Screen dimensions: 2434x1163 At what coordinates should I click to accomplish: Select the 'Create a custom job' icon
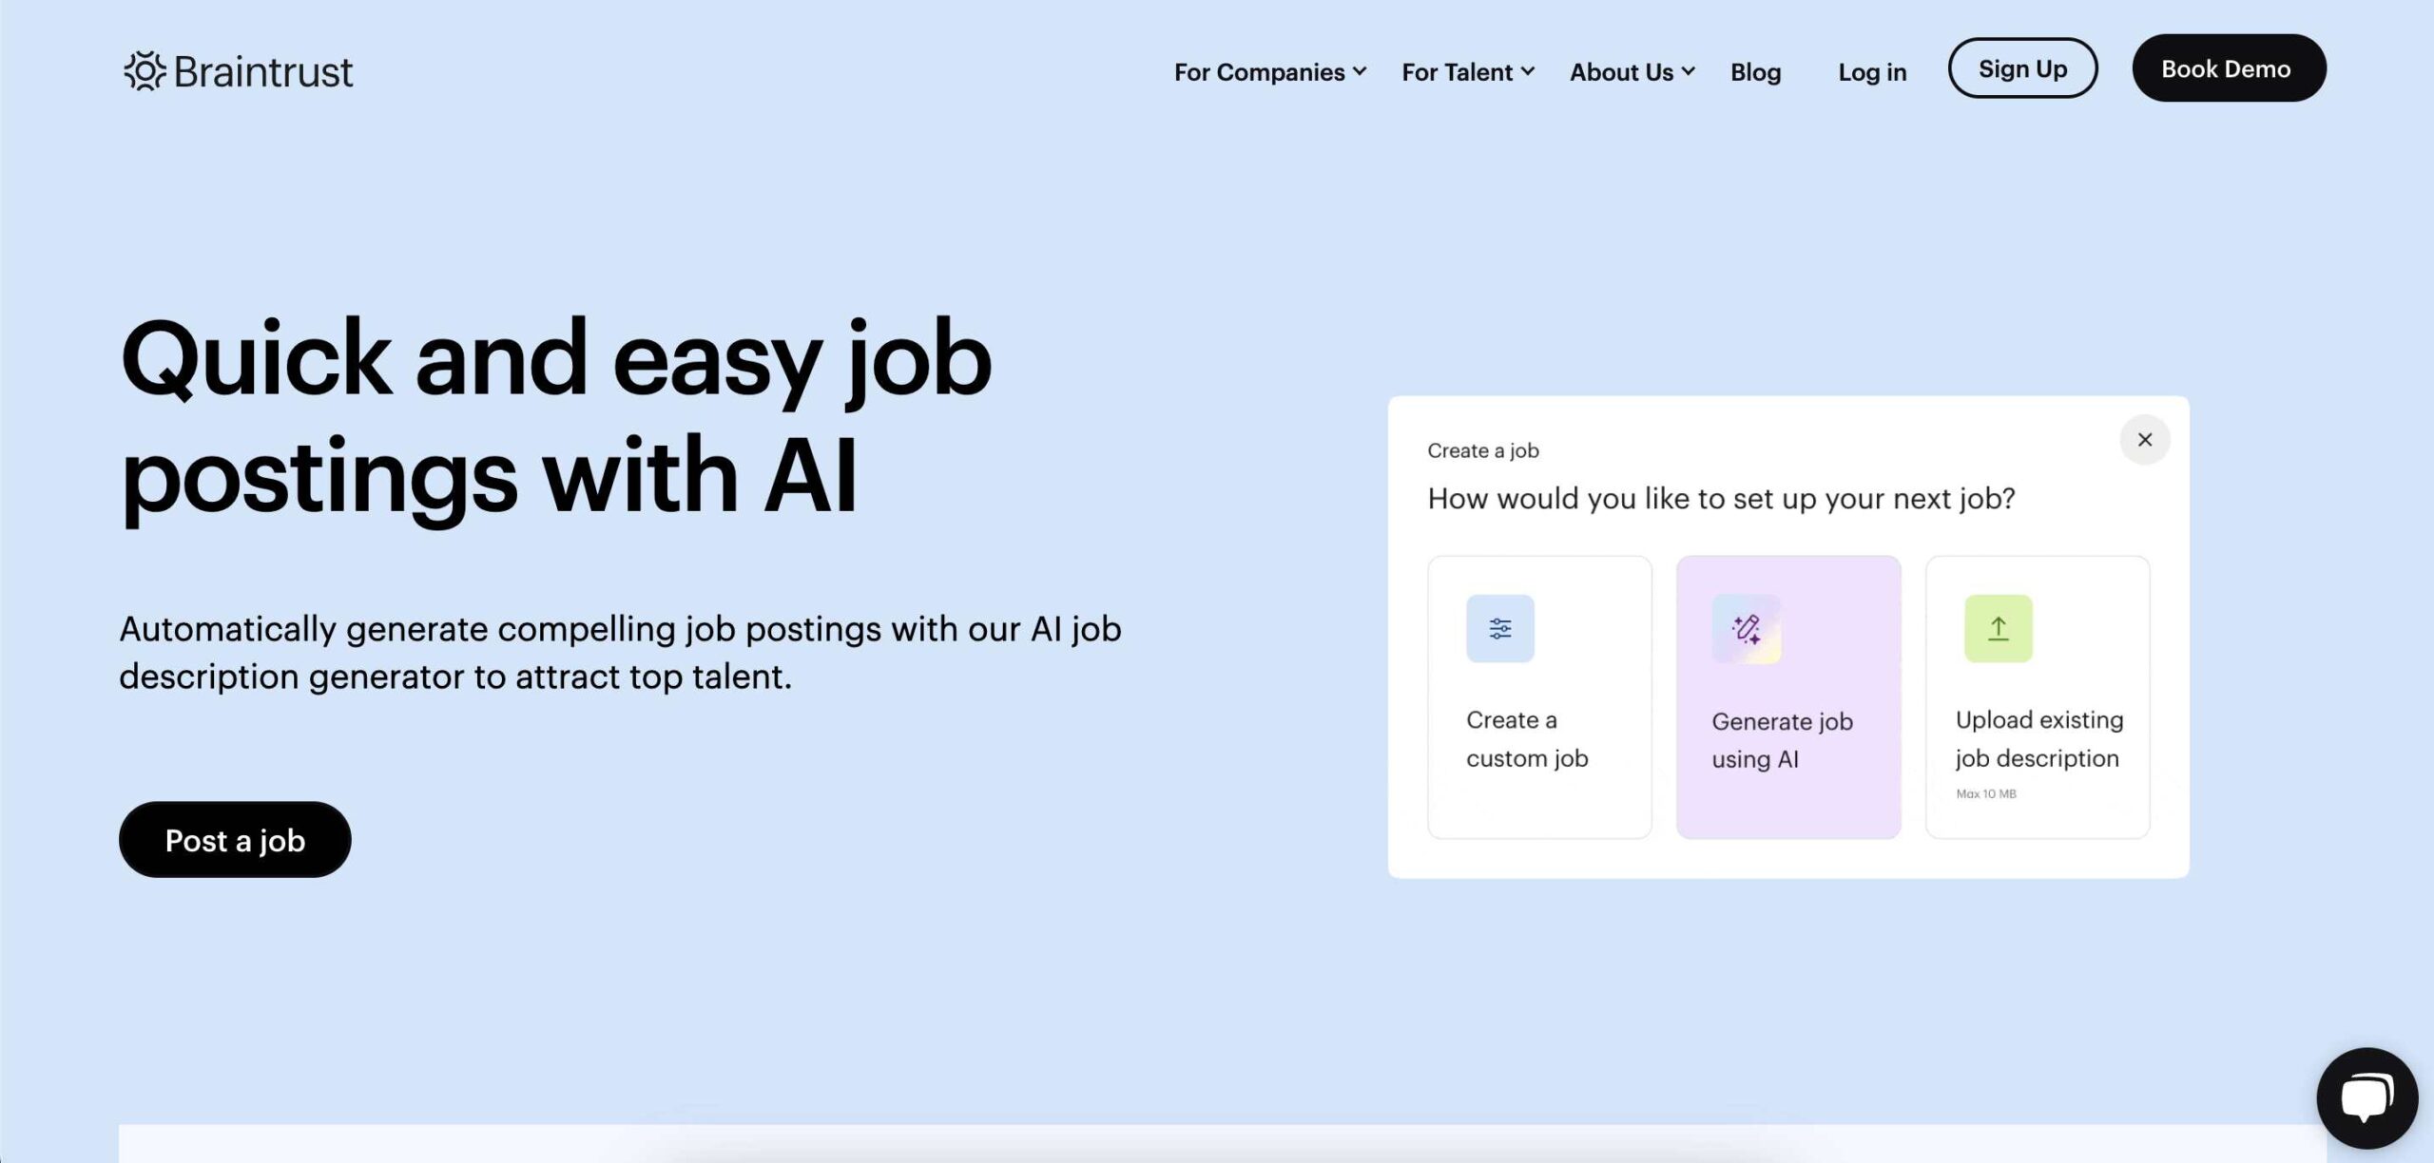[1498, 628]
